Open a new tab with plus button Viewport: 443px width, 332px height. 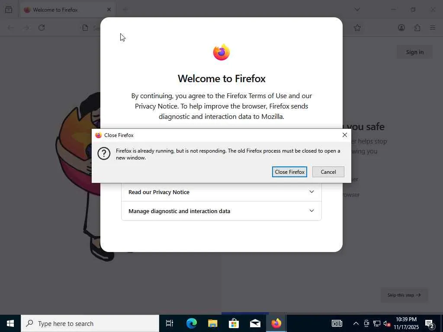pos(125,10)
